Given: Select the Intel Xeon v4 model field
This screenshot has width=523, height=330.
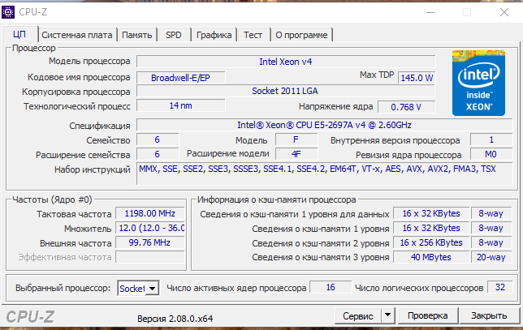Looking at the screenshot, I should tap(286, 62).
